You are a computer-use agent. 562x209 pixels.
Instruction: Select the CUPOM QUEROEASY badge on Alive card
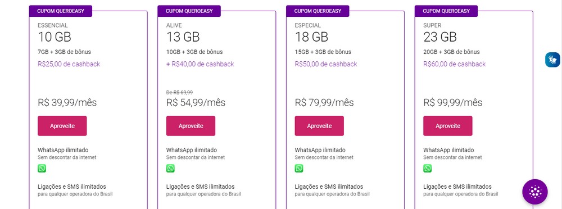189,11
